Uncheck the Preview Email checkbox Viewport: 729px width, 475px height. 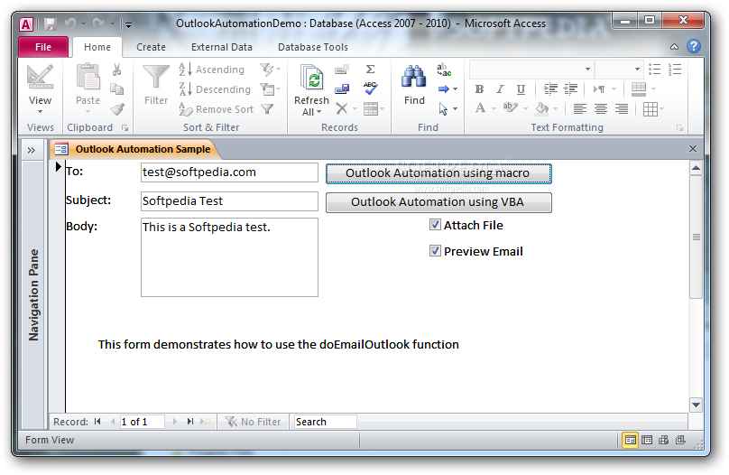pos(435,251)
